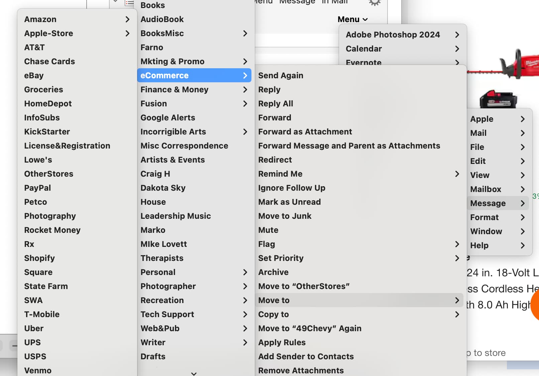Click the downward scroll arrow under Drafts
Screen dimensions: 539x376
194,373
